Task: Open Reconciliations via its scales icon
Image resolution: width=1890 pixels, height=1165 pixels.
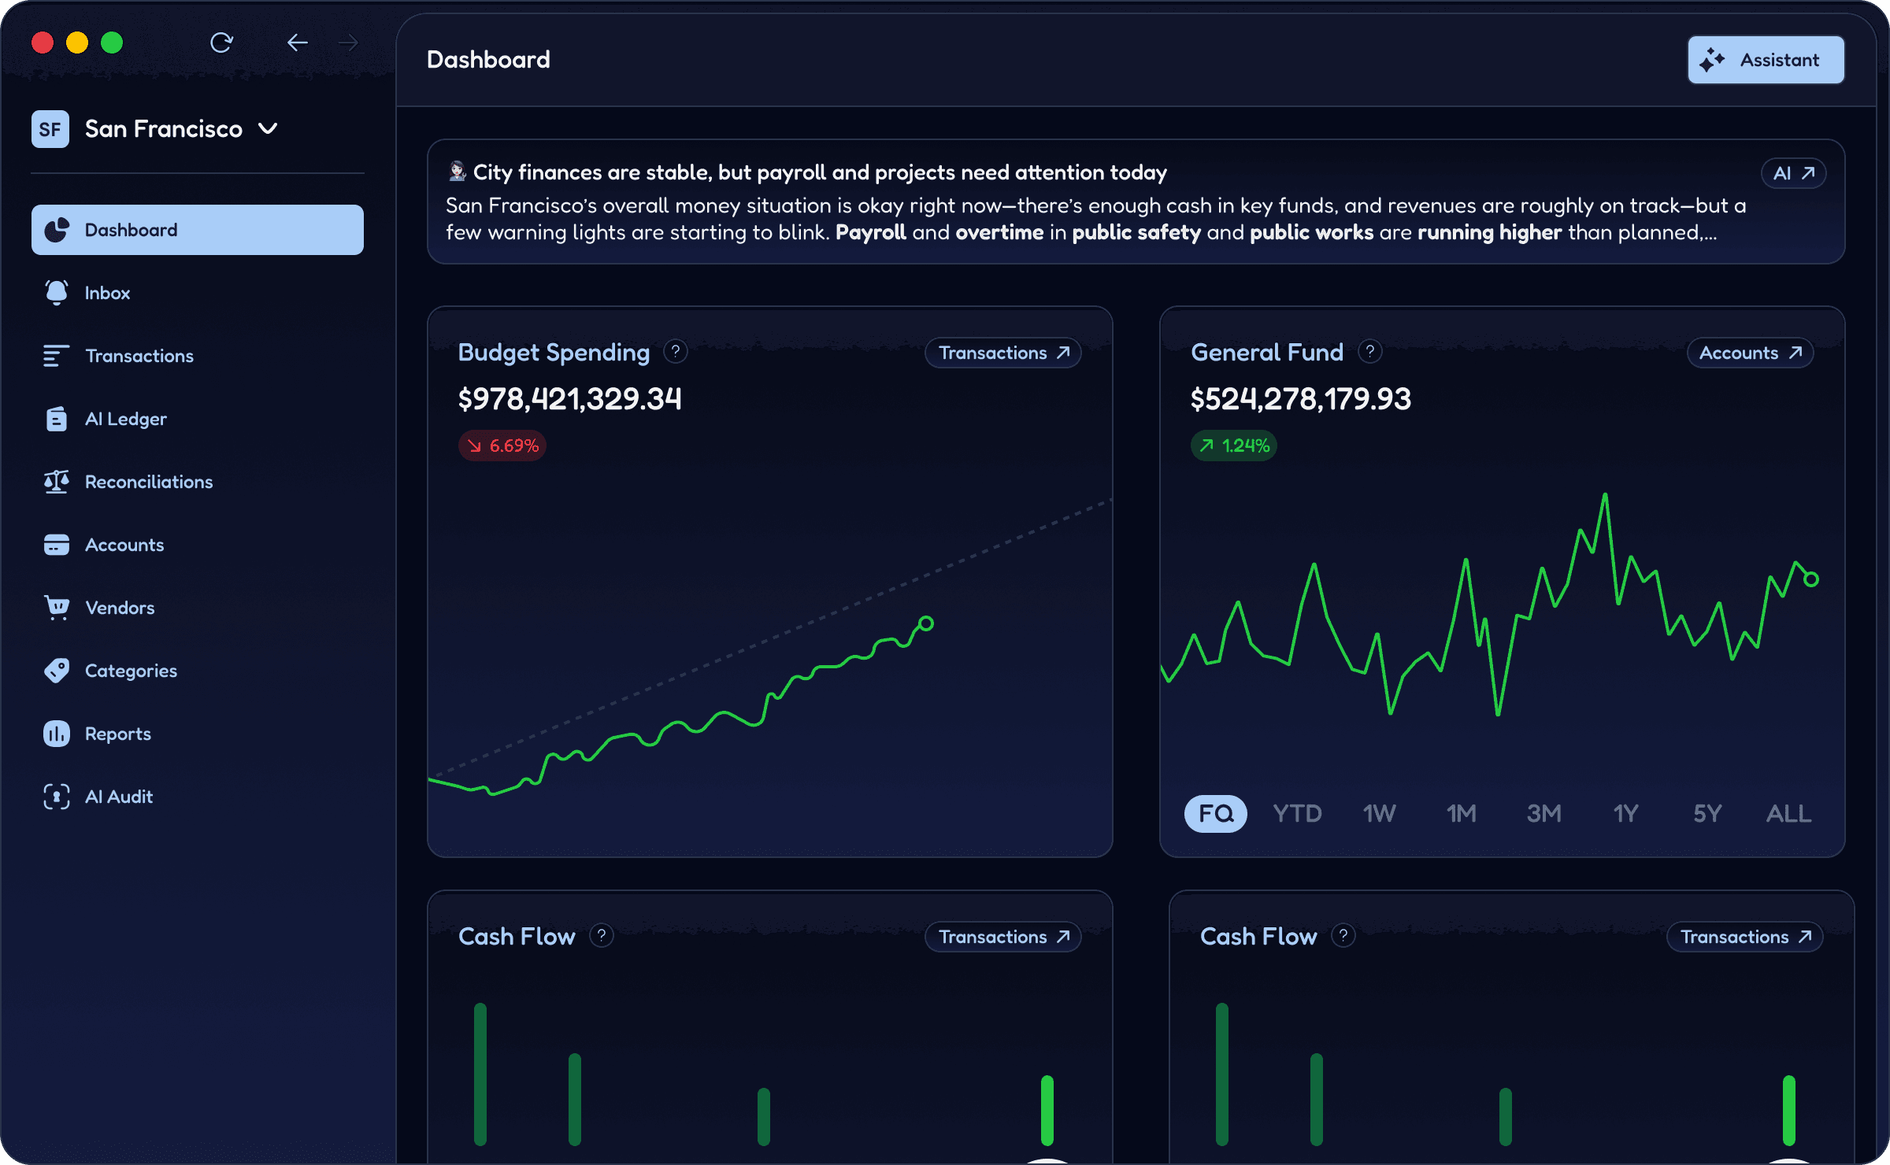Action: pos(56,481)
